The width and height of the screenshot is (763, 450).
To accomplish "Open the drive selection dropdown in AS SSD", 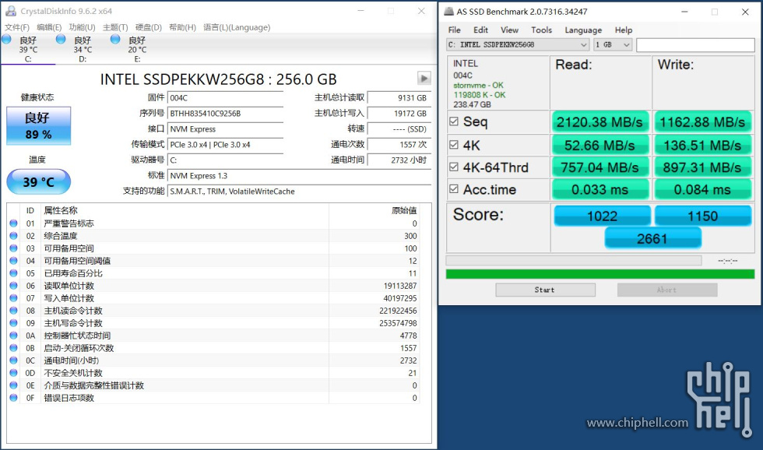I will (518, 44).
